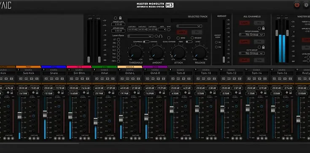The image size is (310, 153).
Task: Toggle the Free/Sync switch
Action: (189, 42)
